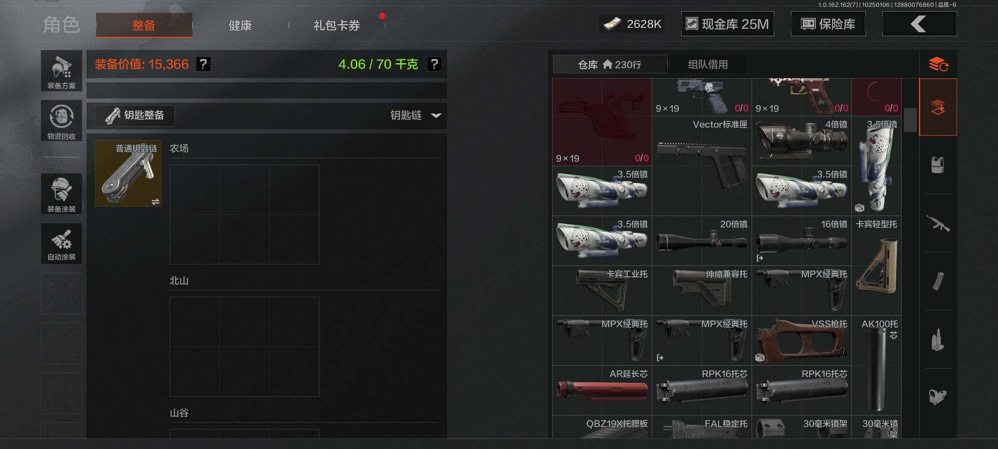Screen dimensions: 998x449
Task: Filter stash by ammunition bullet icon
Action: pos(938,340)
